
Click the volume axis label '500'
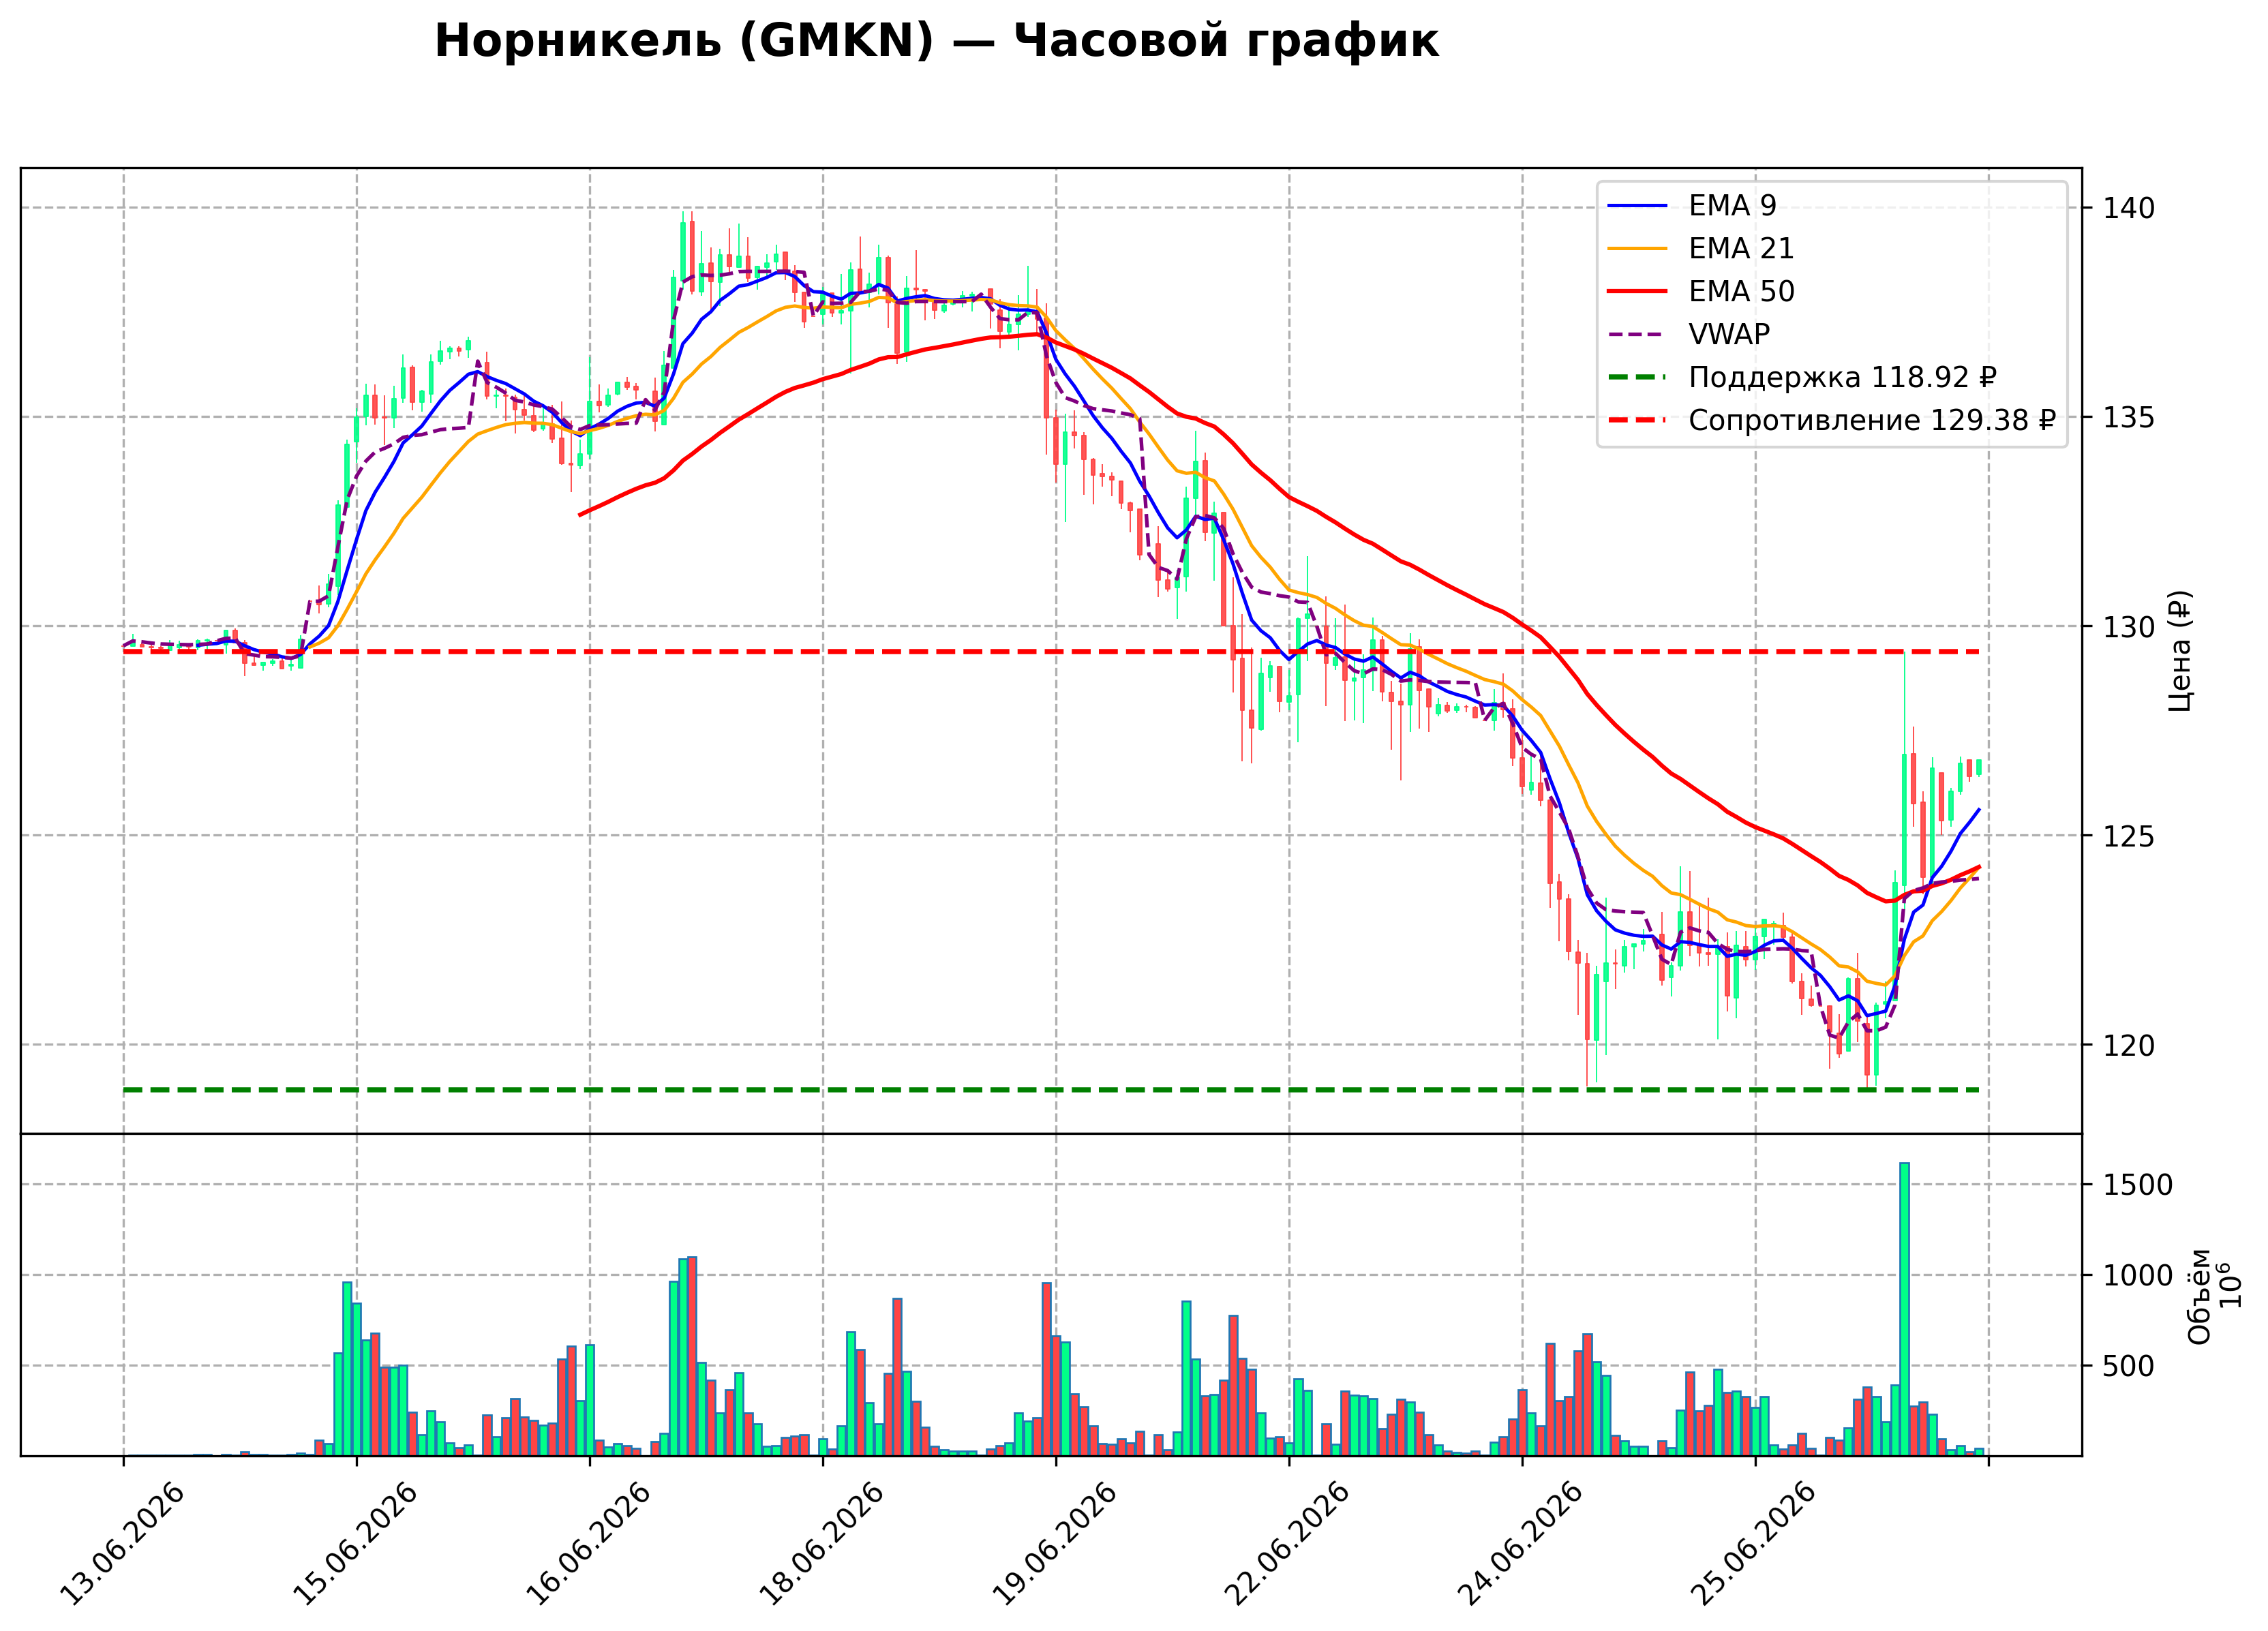2129,1367
